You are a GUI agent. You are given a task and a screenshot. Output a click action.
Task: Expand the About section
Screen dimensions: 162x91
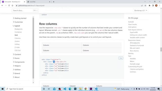16,77
